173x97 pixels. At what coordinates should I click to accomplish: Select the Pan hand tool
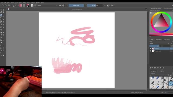[4, 56]
